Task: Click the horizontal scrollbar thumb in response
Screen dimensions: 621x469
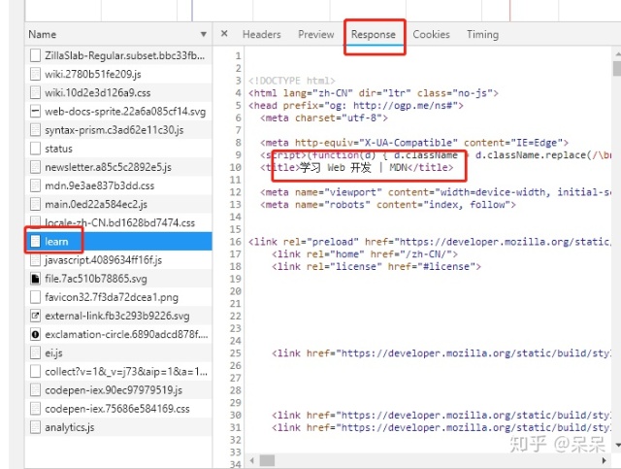Action: coord(267,460)
